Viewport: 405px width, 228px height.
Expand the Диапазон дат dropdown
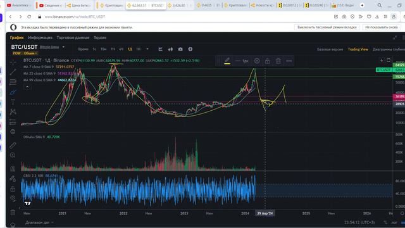click(x=39, y=222)
